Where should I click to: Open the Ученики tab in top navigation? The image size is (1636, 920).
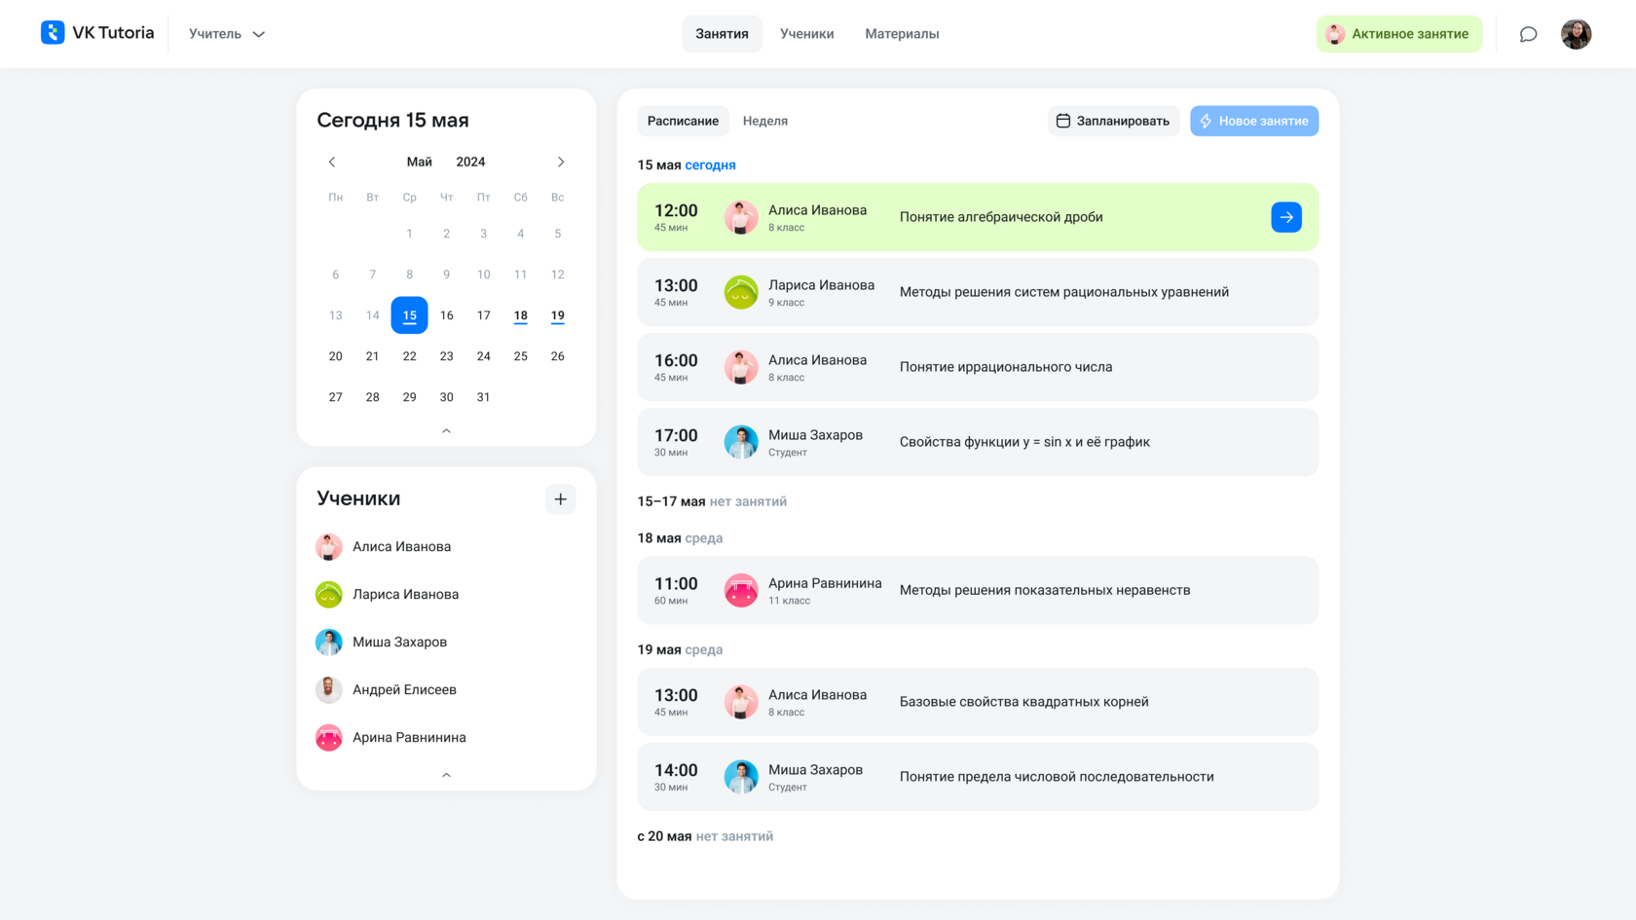(x=806, y=34)
